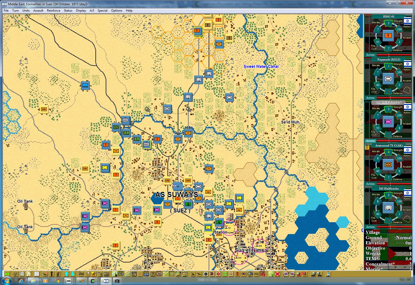Screen dimensions: 415x285
Task: Click the AS SUWAYS city label
Action: (x=177, y=195)
